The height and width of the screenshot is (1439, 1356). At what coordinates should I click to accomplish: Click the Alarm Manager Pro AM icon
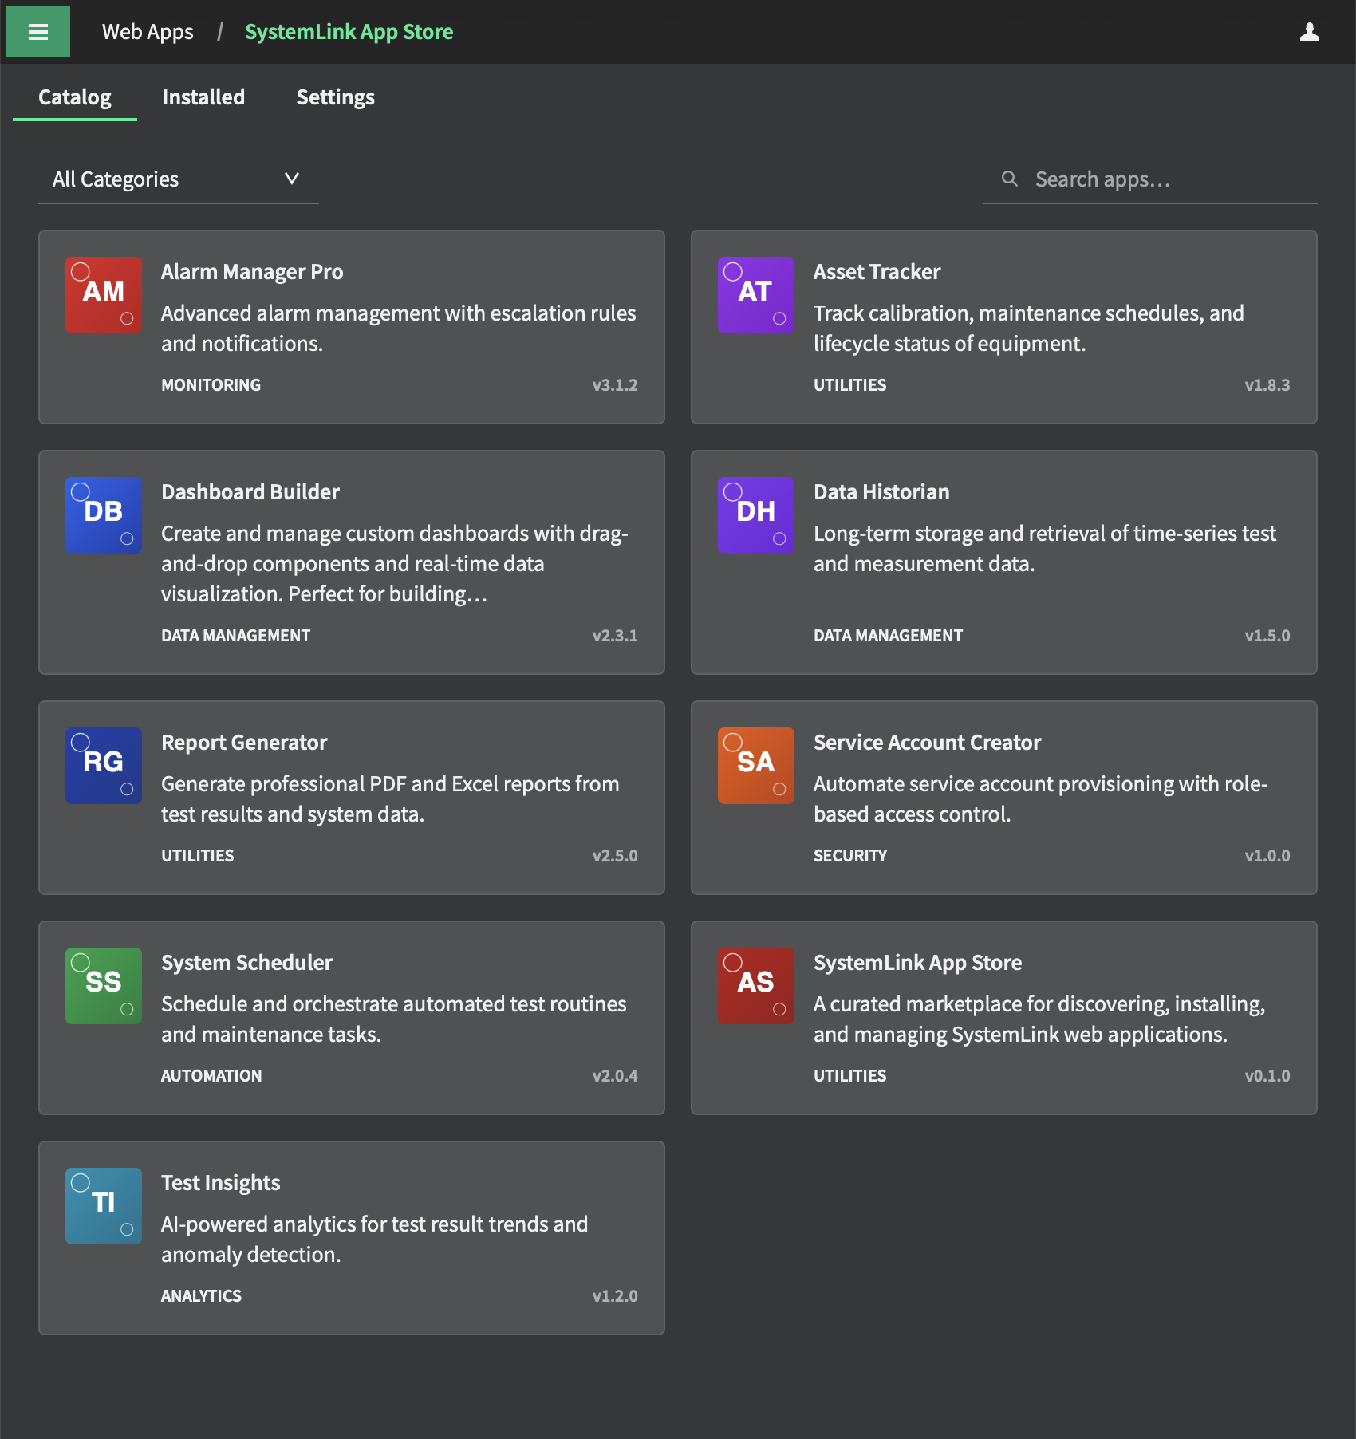[x=104, y=295]
